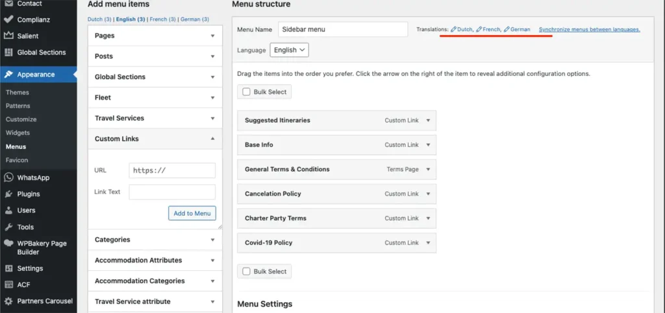Expand Cancelation Policy menu item options
This screenshot has height=313, width=665.
(428, 194)
